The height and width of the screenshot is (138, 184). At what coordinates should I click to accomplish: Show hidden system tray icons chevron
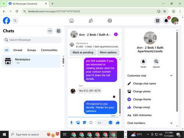148,135
